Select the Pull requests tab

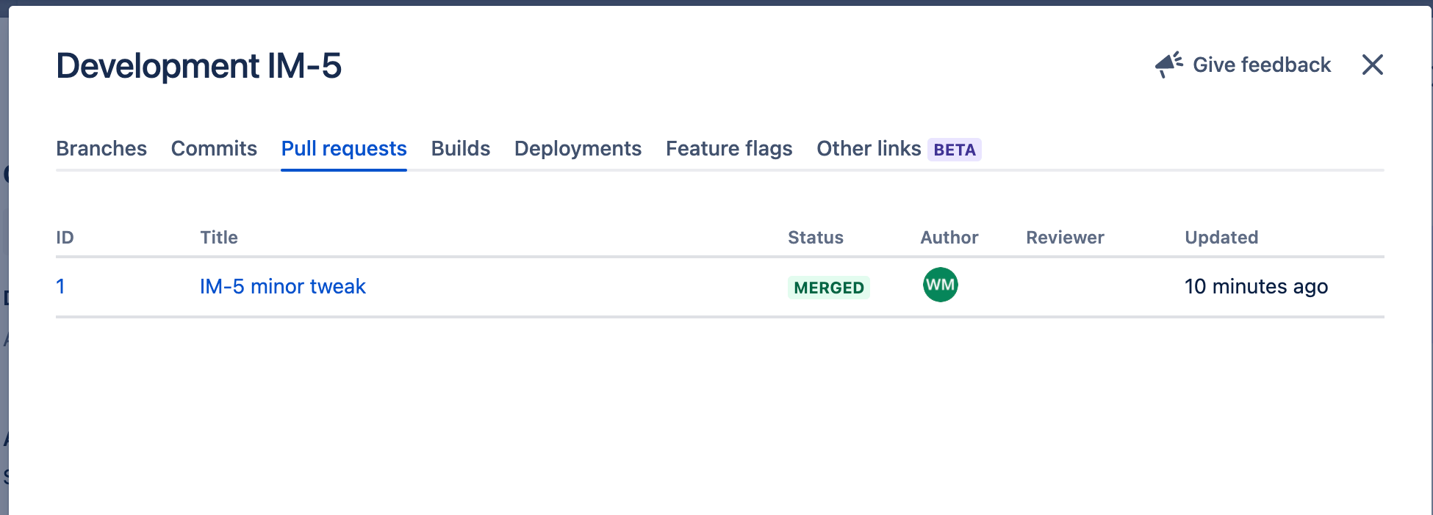(x=344, y=149)
